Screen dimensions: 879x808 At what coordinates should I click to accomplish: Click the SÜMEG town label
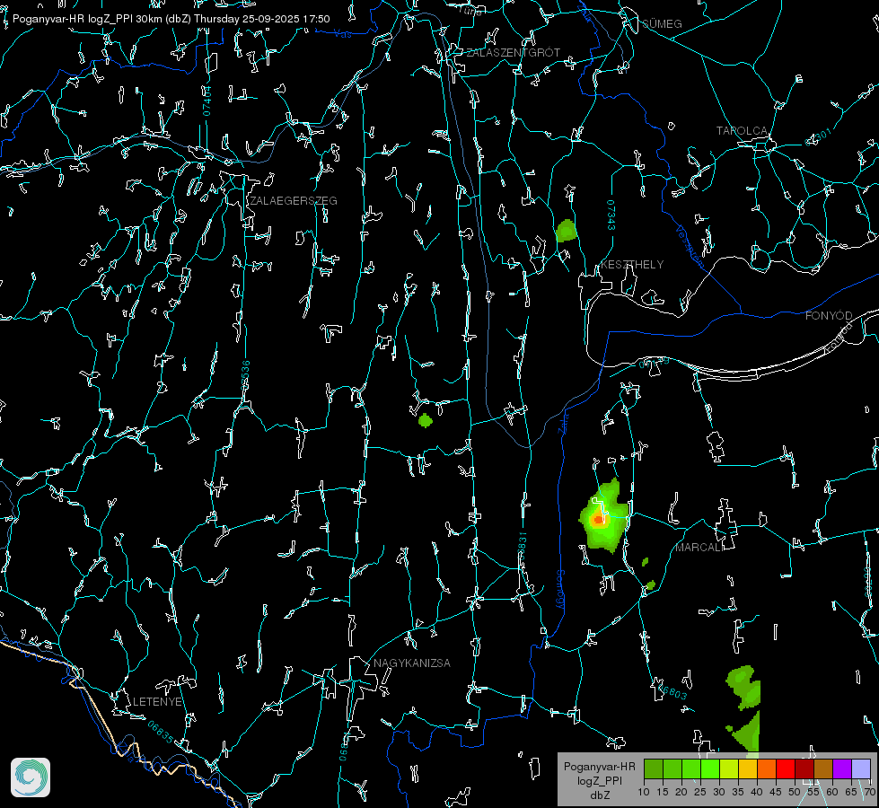point(662,23)
